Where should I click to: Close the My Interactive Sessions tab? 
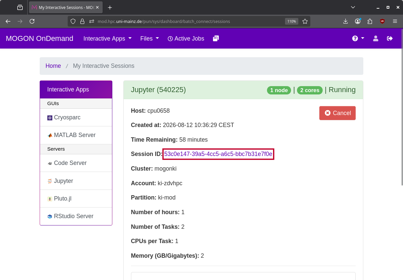[97, 7]
